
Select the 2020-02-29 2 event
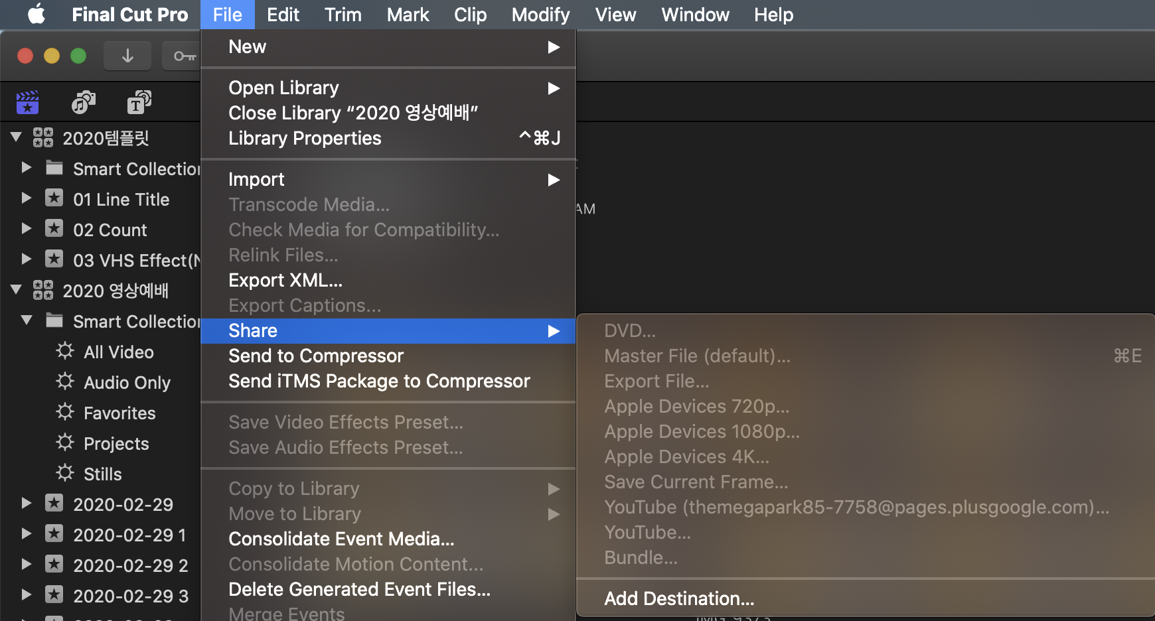(x=131, y=565)
